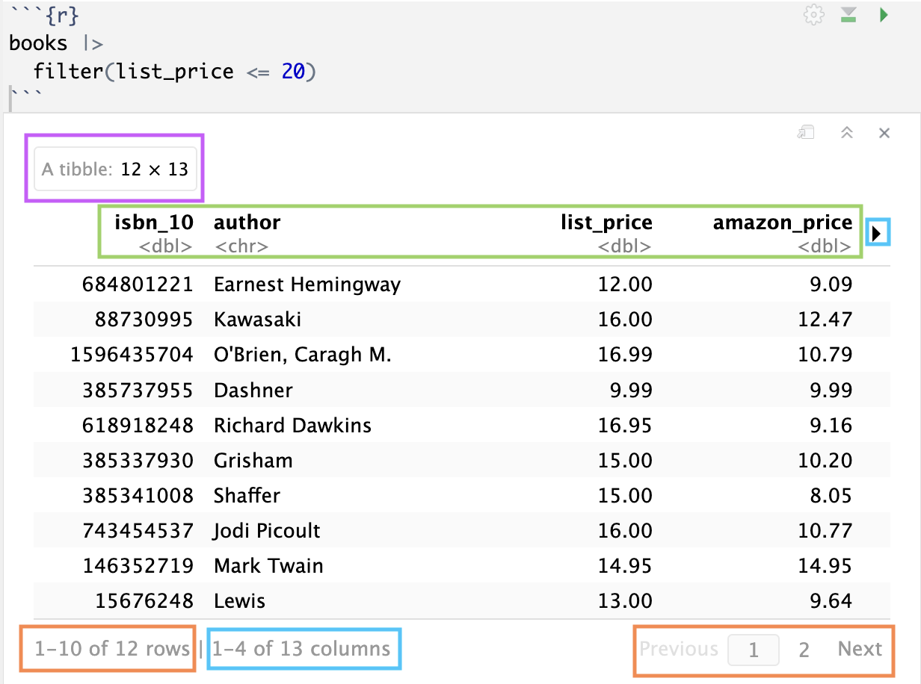Show output in new window
The height and width of the screenshot is (684, 921).
(806, 133)
